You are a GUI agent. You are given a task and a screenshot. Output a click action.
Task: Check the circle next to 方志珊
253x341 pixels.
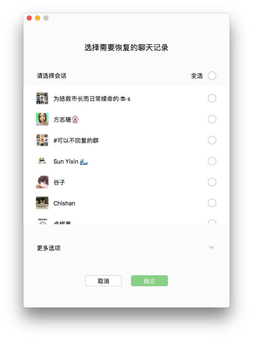pos(212,119)
